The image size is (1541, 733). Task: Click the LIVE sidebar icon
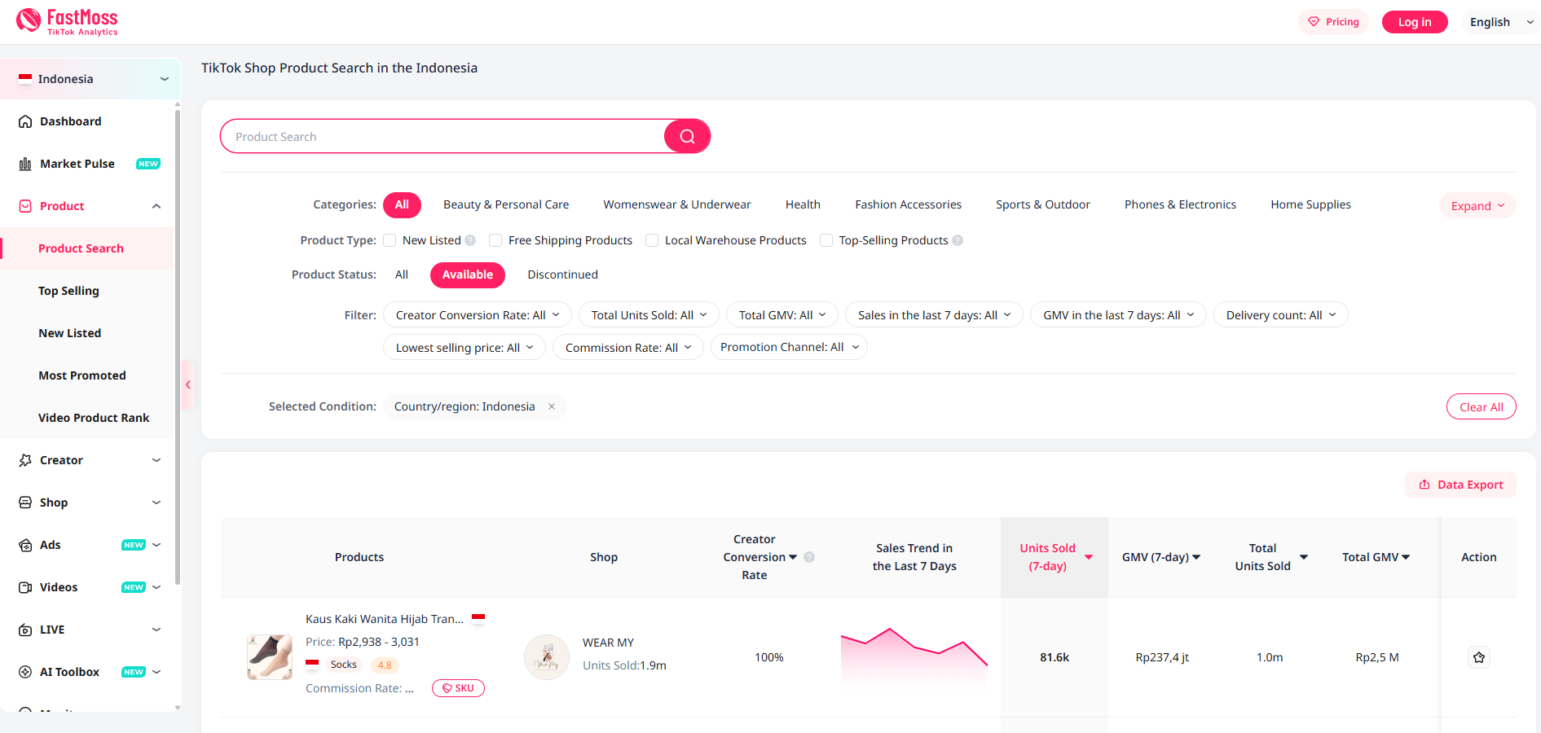[x=25, y=630]
